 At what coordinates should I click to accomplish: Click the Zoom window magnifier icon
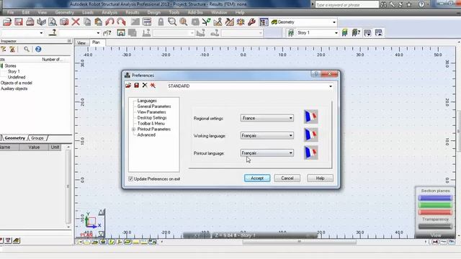(172, 22)
